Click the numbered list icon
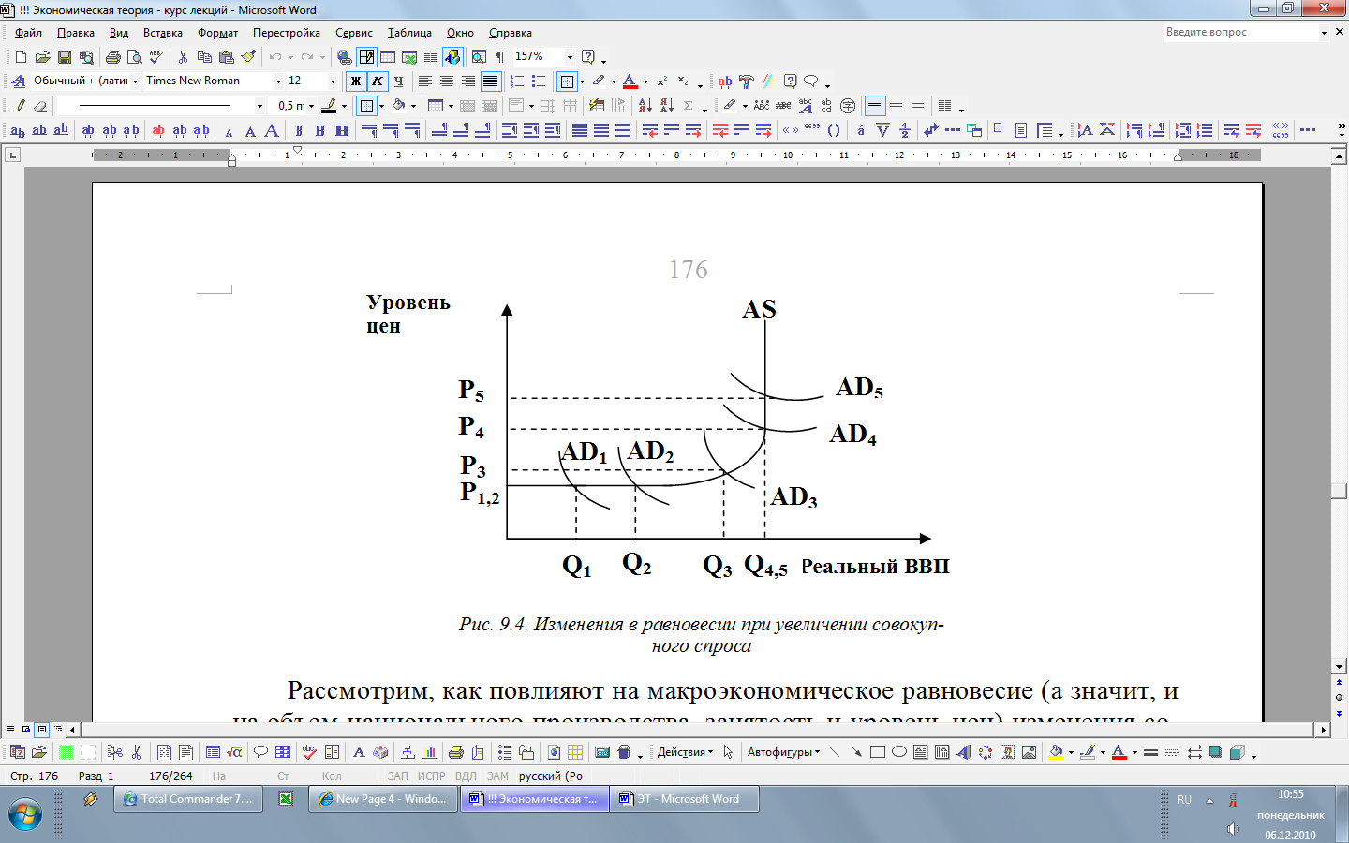This screenshot has height=843, width=1349. [x=517, y=81]
